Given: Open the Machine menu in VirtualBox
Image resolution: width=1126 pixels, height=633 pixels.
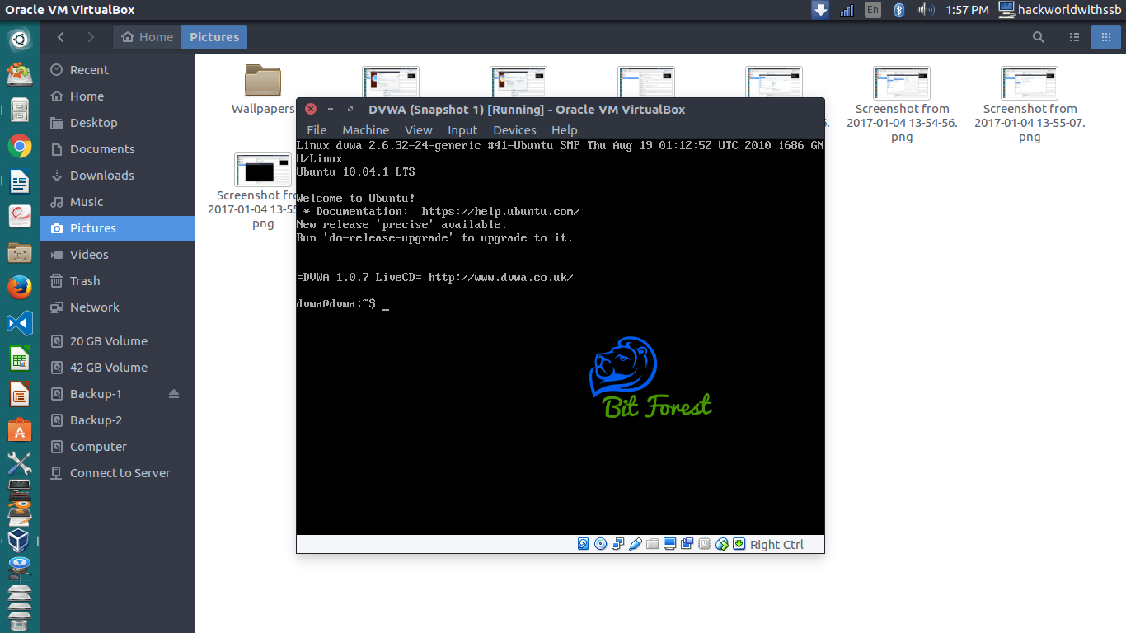Looking at the screenshot, I should [366, 130].
